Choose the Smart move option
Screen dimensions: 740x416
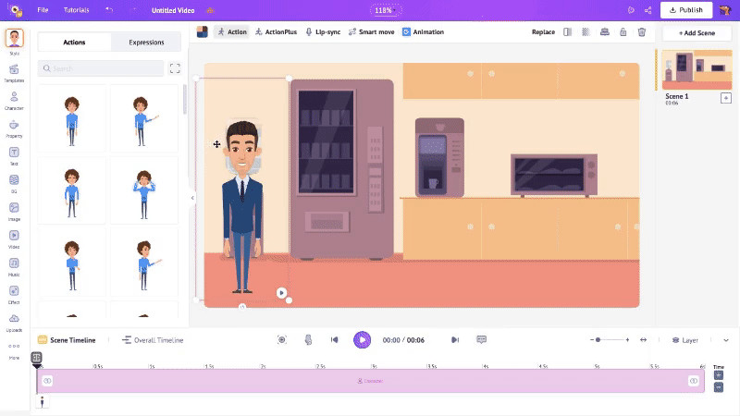(373, 31)
